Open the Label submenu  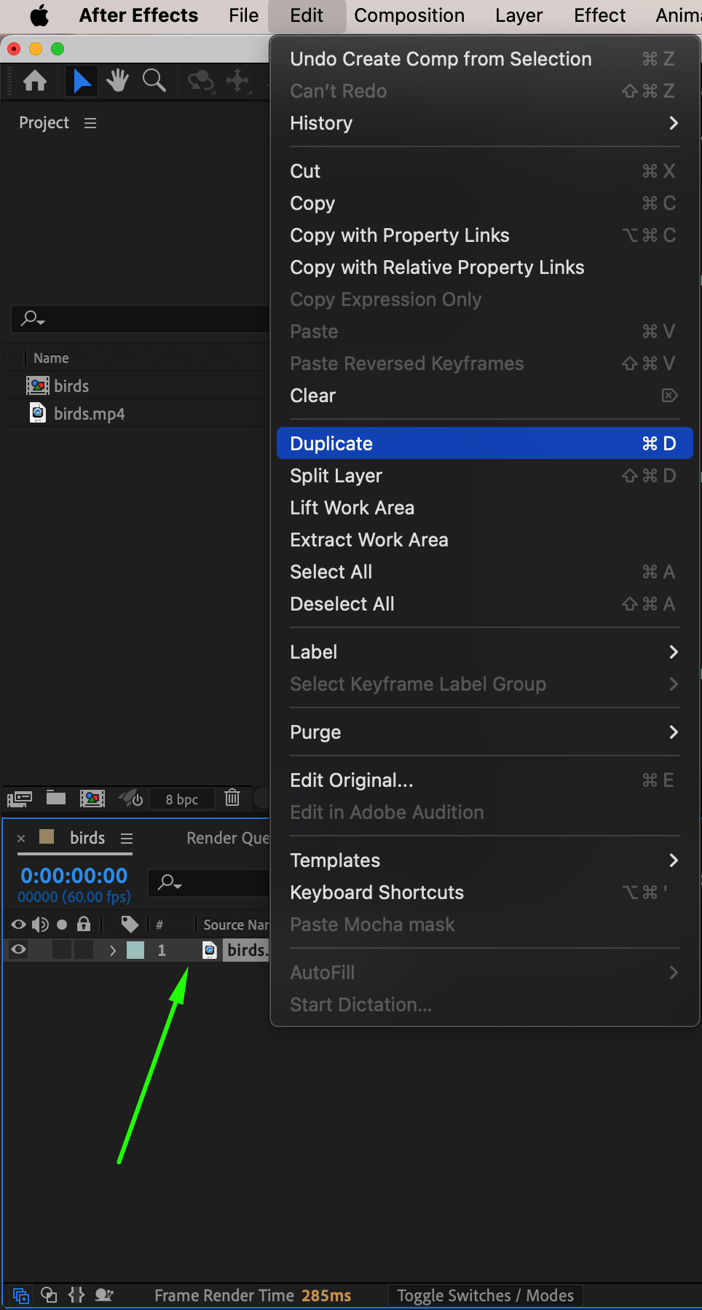(x=484, y=652)
